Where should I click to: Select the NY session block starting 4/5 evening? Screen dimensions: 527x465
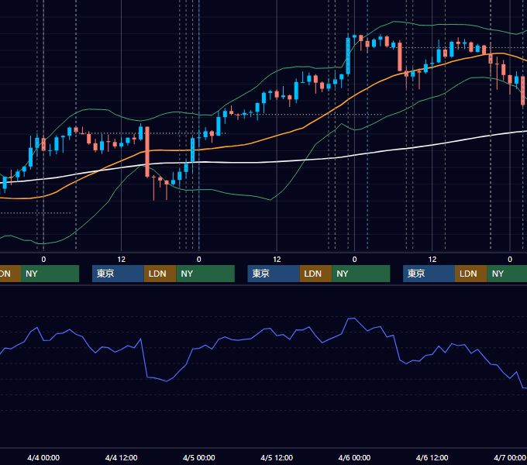point(360,274)
